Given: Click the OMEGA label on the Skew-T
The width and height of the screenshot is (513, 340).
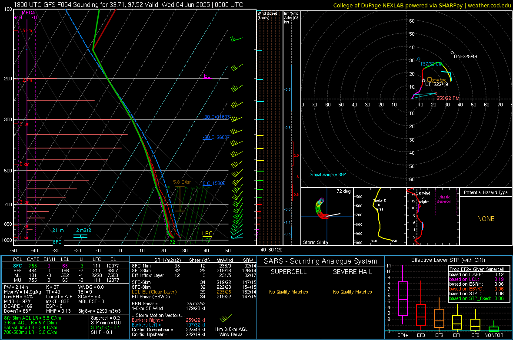Looking at the screenshot, I should (x=27, y=13).
